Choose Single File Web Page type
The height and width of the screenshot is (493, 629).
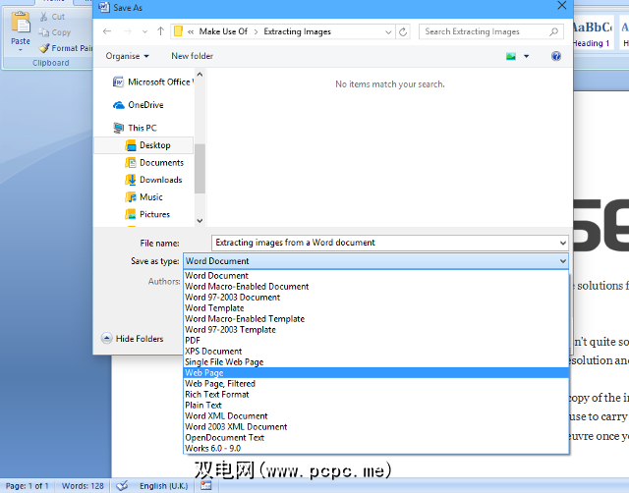[x=376, y=362]
